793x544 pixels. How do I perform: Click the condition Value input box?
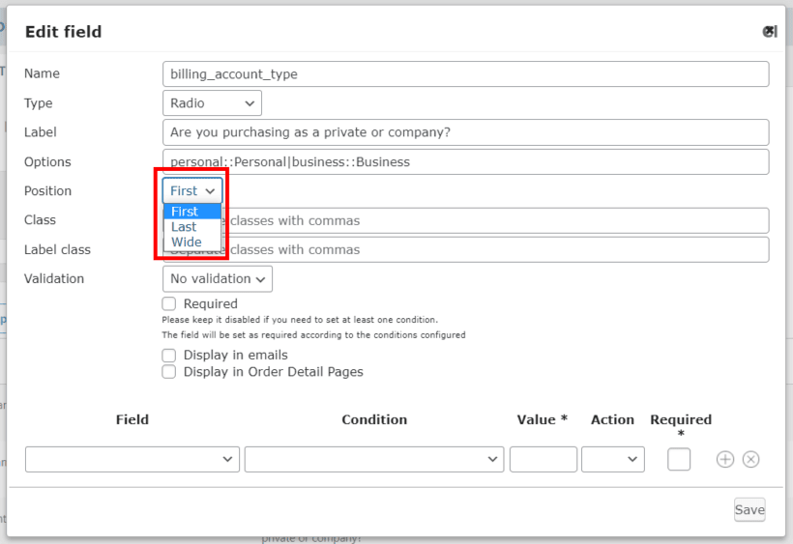pyautogui.click(x=543, y=459)
